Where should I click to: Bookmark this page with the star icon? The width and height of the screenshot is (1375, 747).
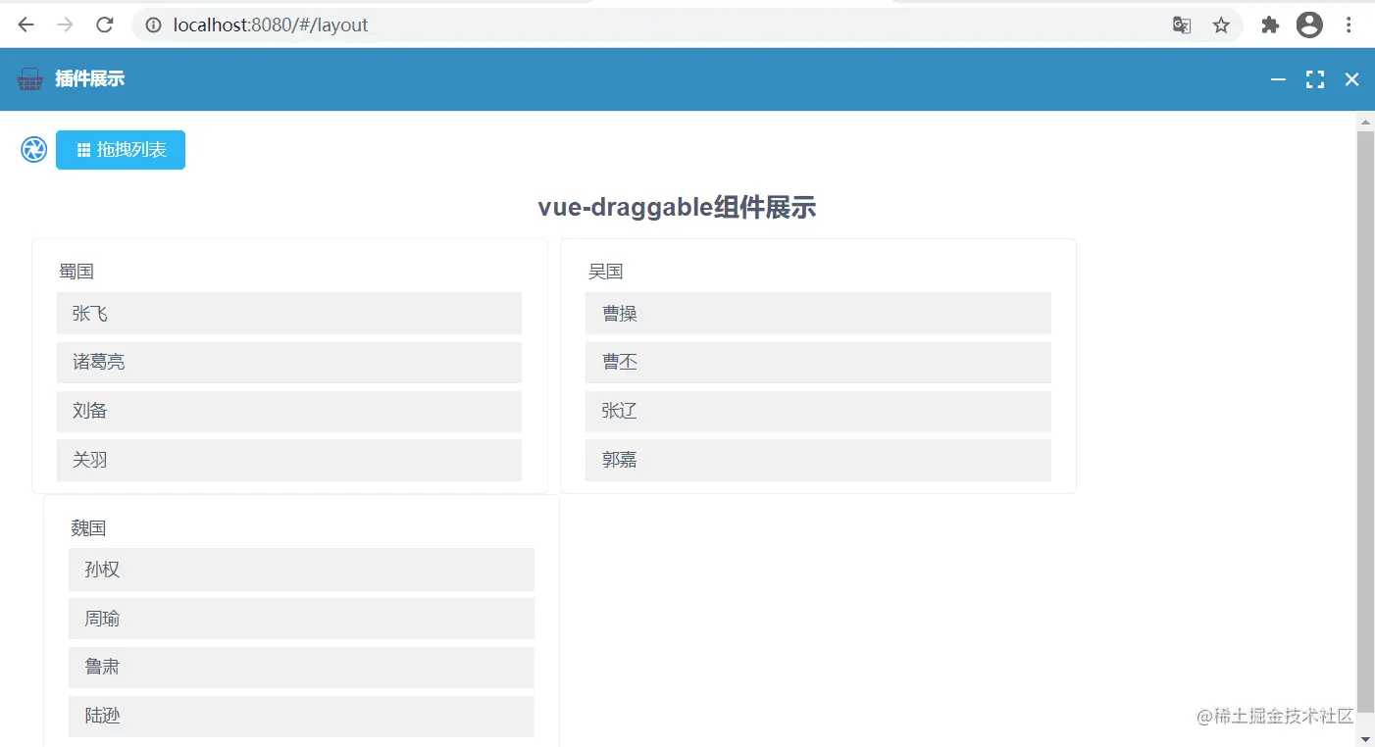pos(1221,25)
